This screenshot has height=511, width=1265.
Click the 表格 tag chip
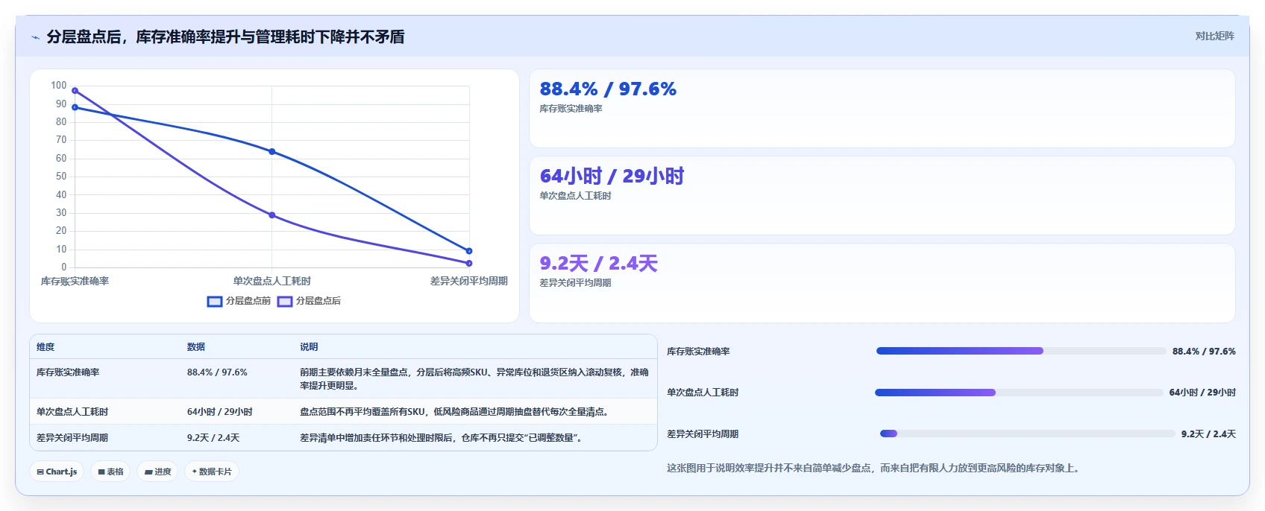pyautogui.click(x=110, y=472)
